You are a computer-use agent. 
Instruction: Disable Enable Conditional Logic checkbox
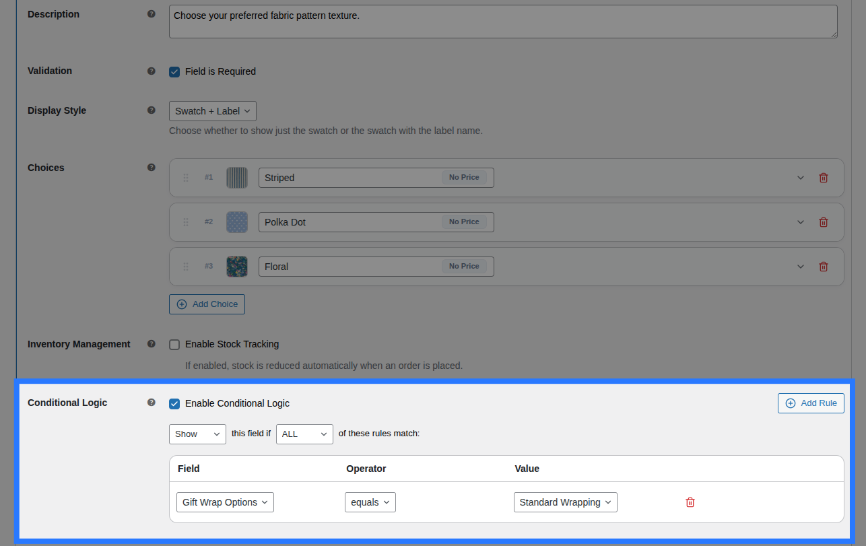coord(174,404)
